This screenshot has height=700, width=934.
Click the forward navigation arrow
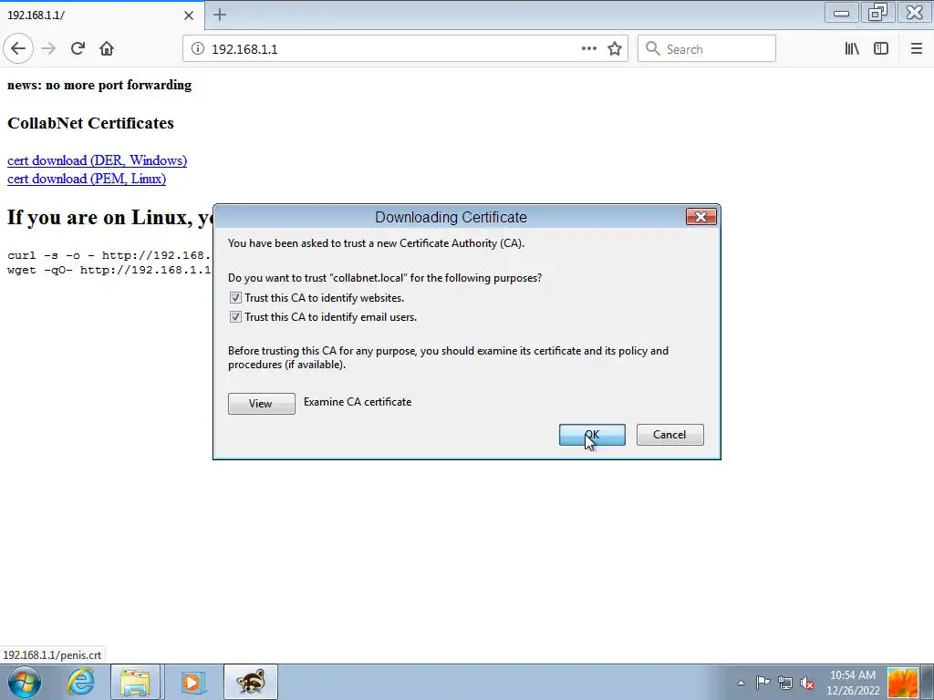(48, 49)
